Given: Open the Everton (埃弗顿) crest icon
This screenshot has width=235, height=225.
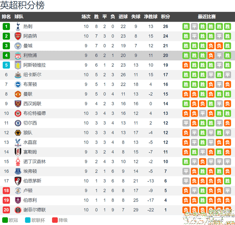Looking at the screenshot, I should pos(18,171).
